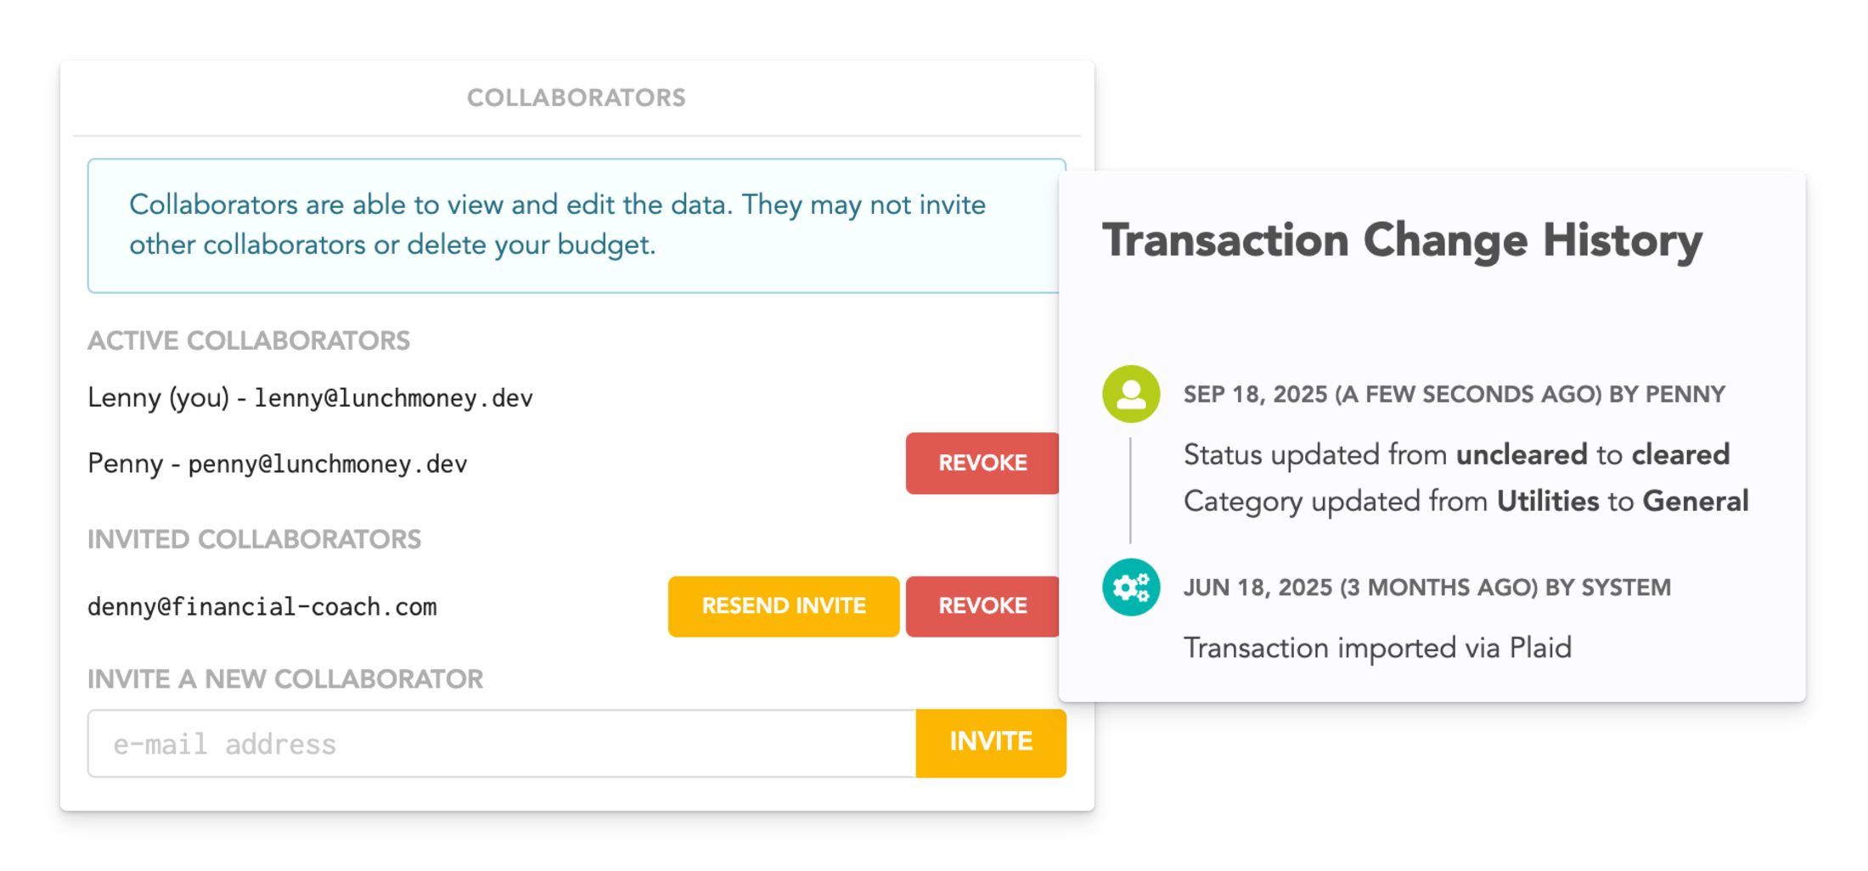
Task: Click the green user avatar icon for Penny's change
Action: (1131, 394)
